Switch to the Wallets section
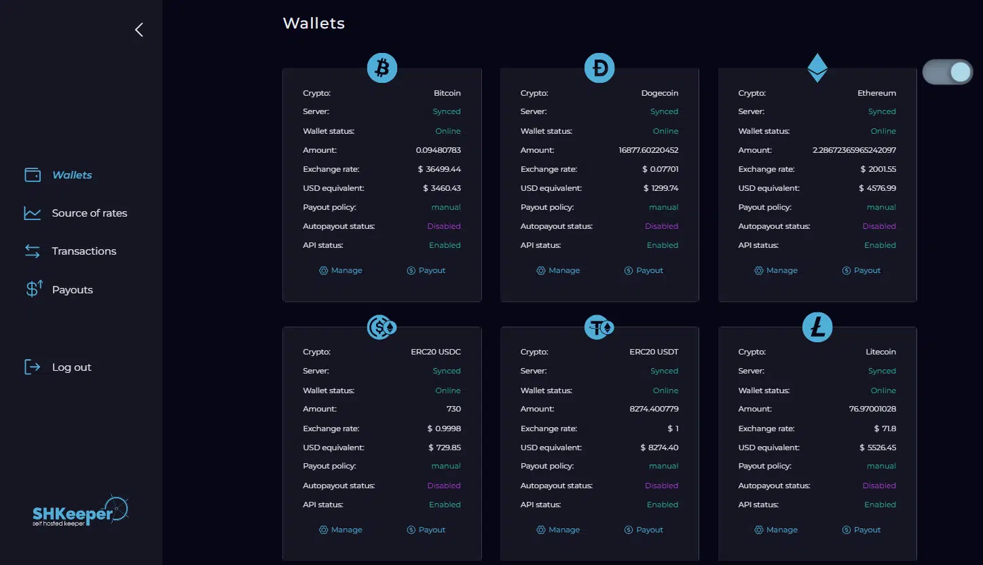 coord(71,175)
